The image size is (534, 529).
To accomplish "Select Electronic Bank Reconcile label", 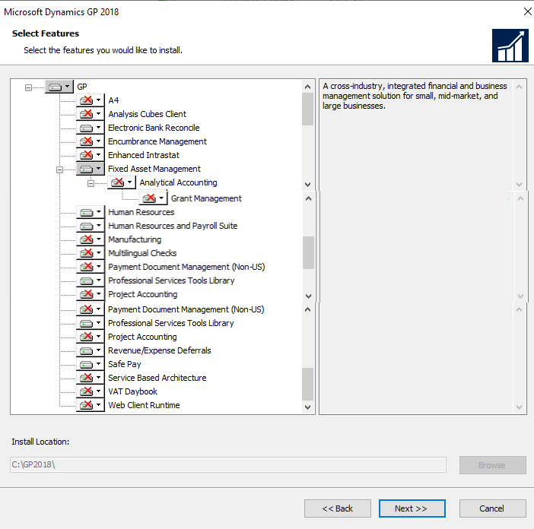I will click(154, 128).
